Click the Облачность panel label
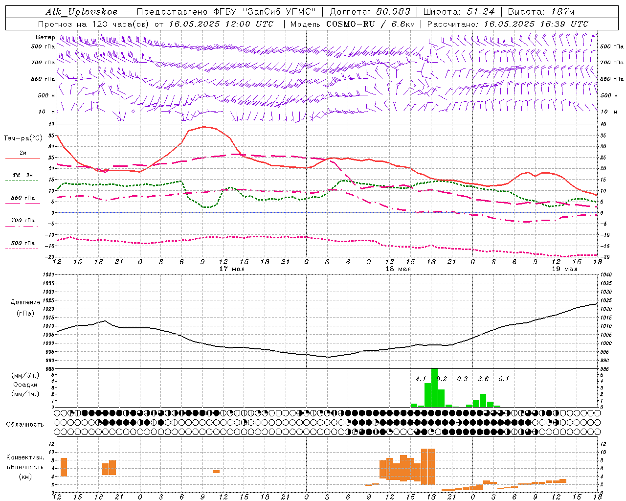 click(25, 425)
